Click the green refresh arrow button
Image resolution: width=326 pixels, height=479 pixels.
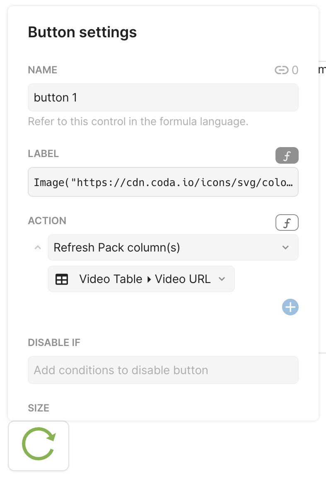click(39, 445)
